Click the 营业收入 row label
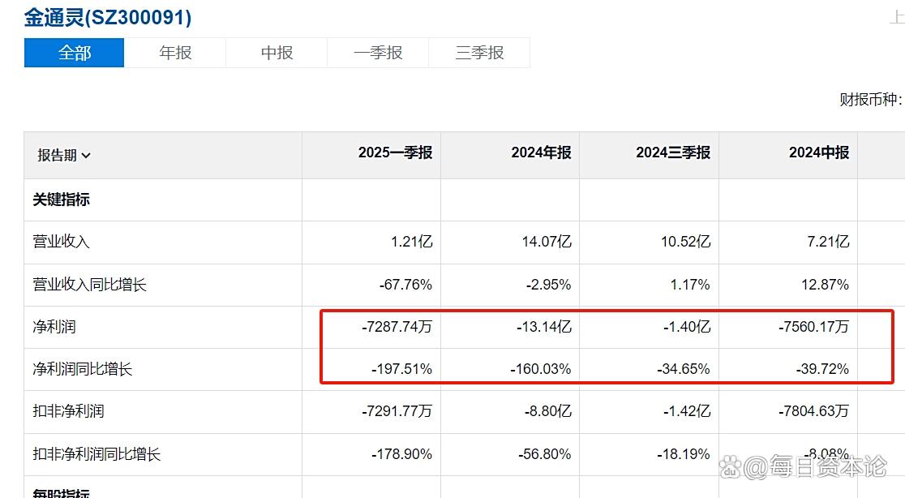Image resolution: width=905 pixels, height=498 pixels. click(x=61, y=242)
